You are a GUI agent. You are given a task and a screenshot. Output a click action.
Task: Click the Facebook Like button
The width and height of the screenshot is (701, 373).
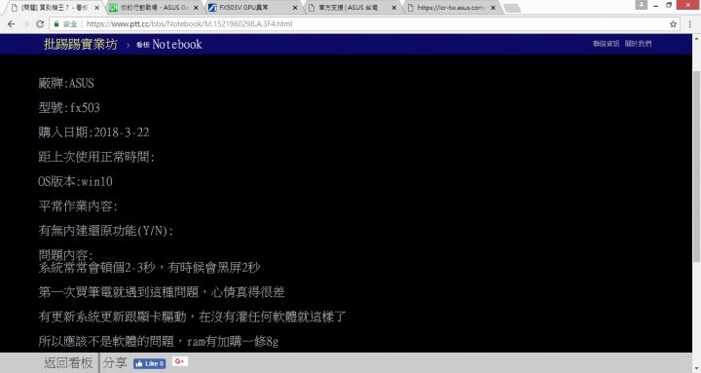point(149,363)
